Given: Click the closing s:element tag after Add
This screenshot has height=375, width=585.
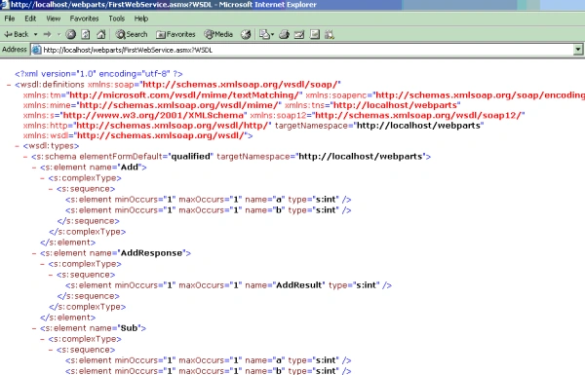Looking at the screenshot, I should [68, 243].
